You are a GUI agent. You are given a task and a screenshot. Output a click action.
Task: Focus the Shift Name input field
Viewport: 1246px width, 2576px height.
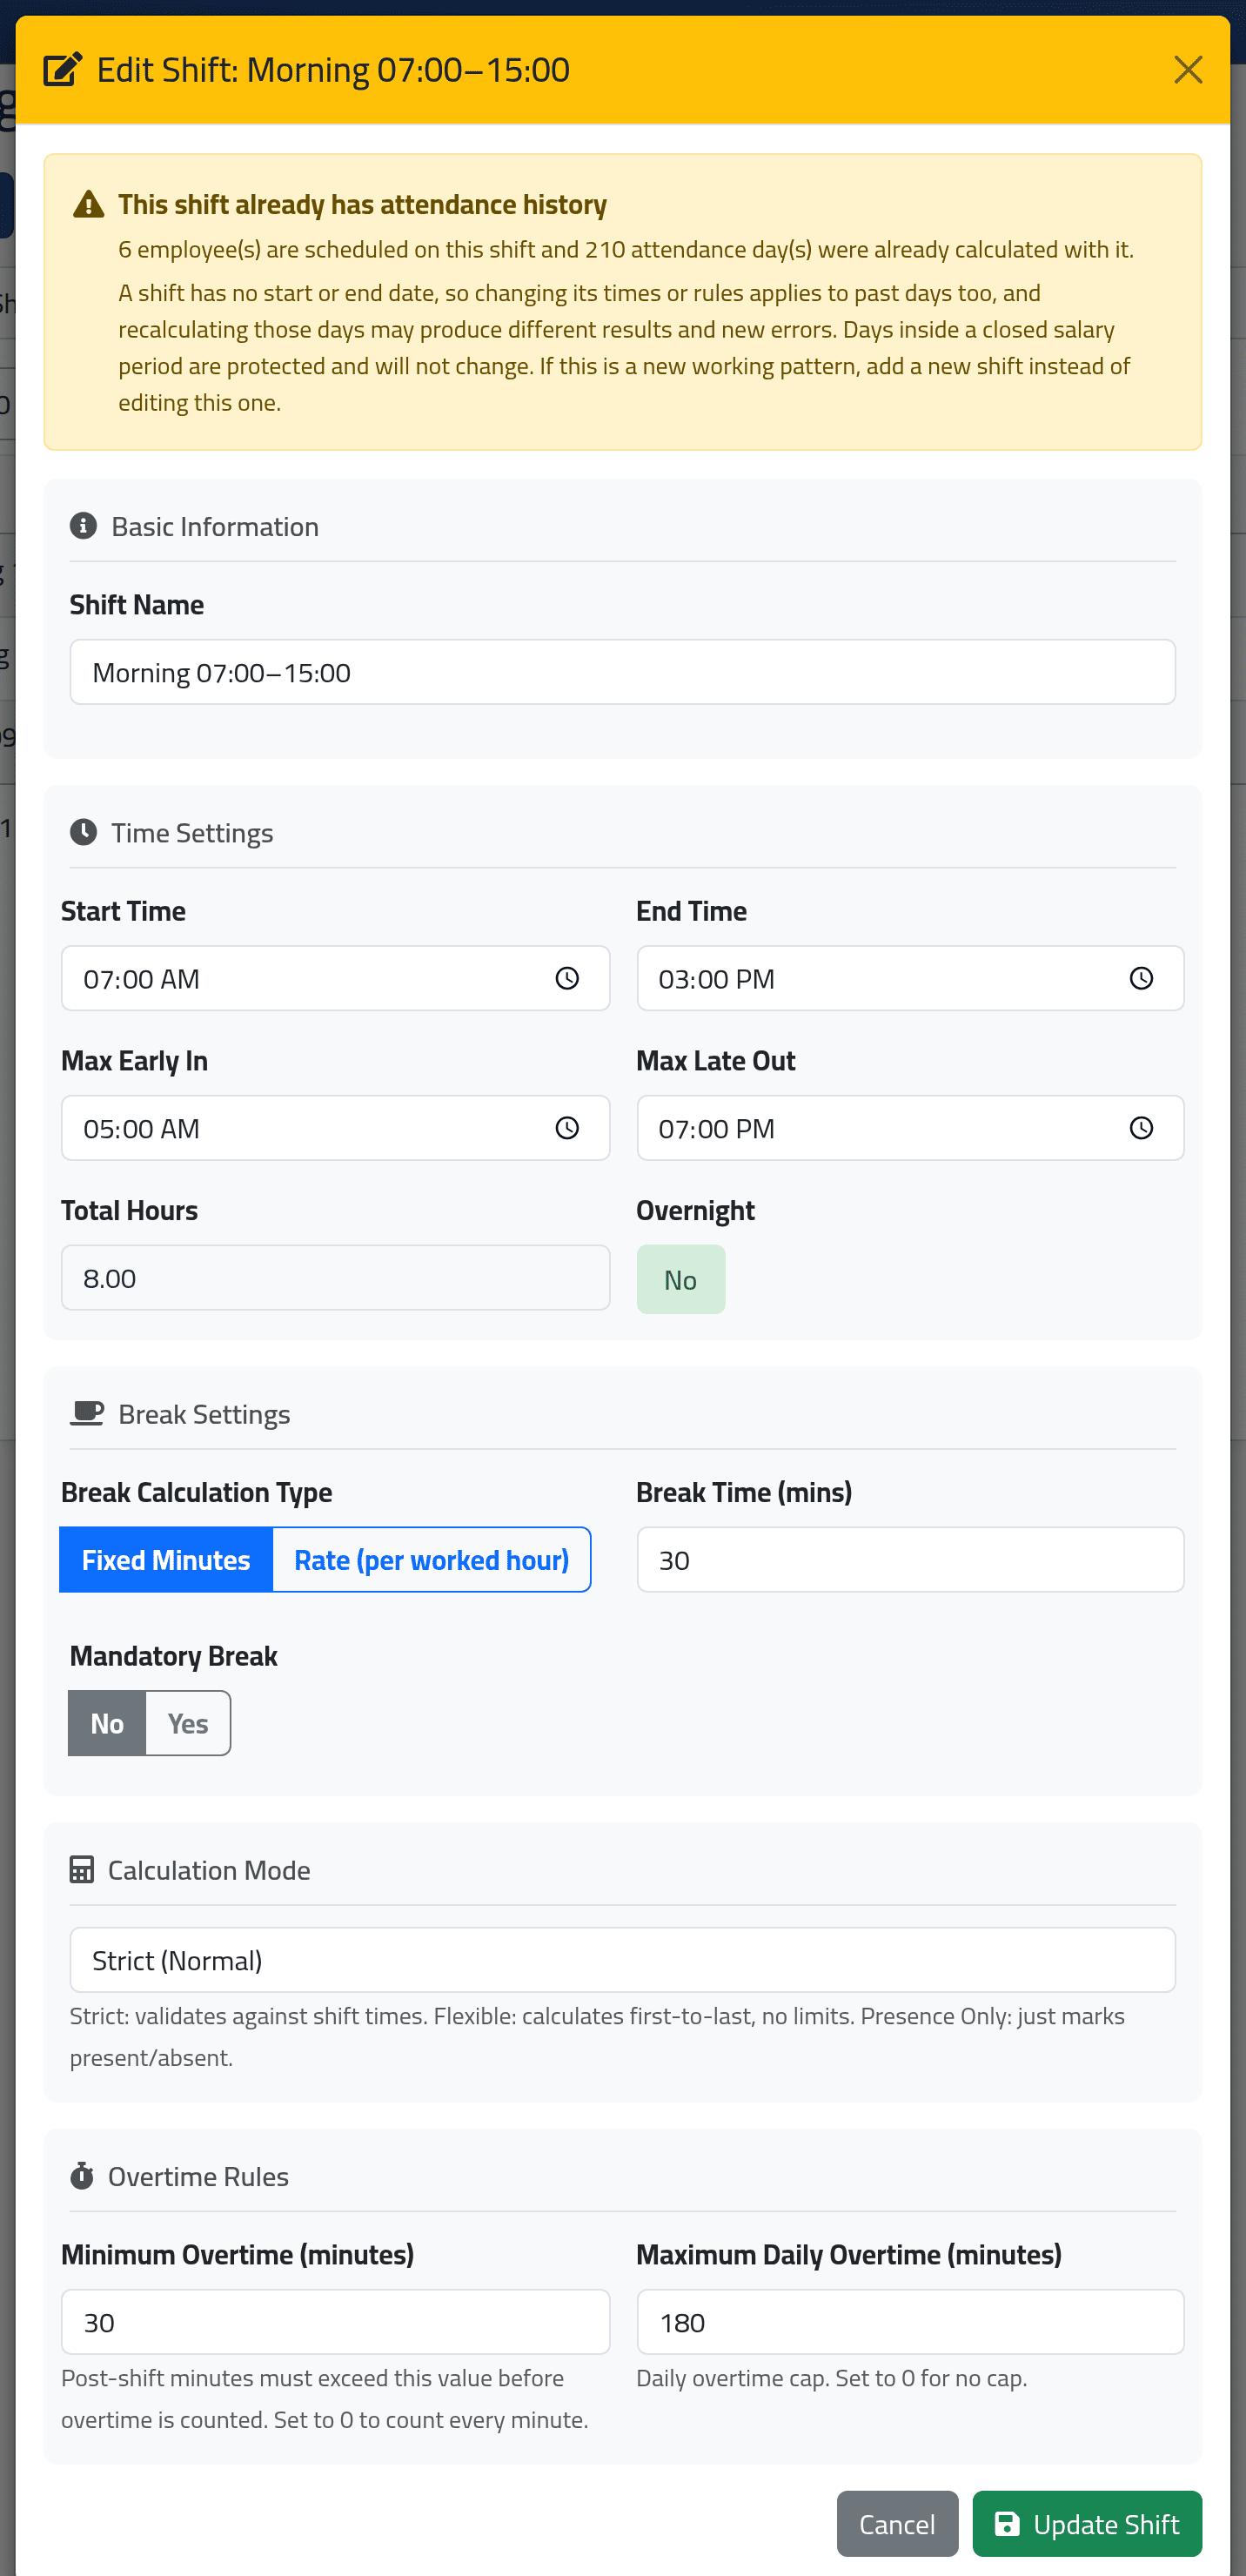point(622,672)
